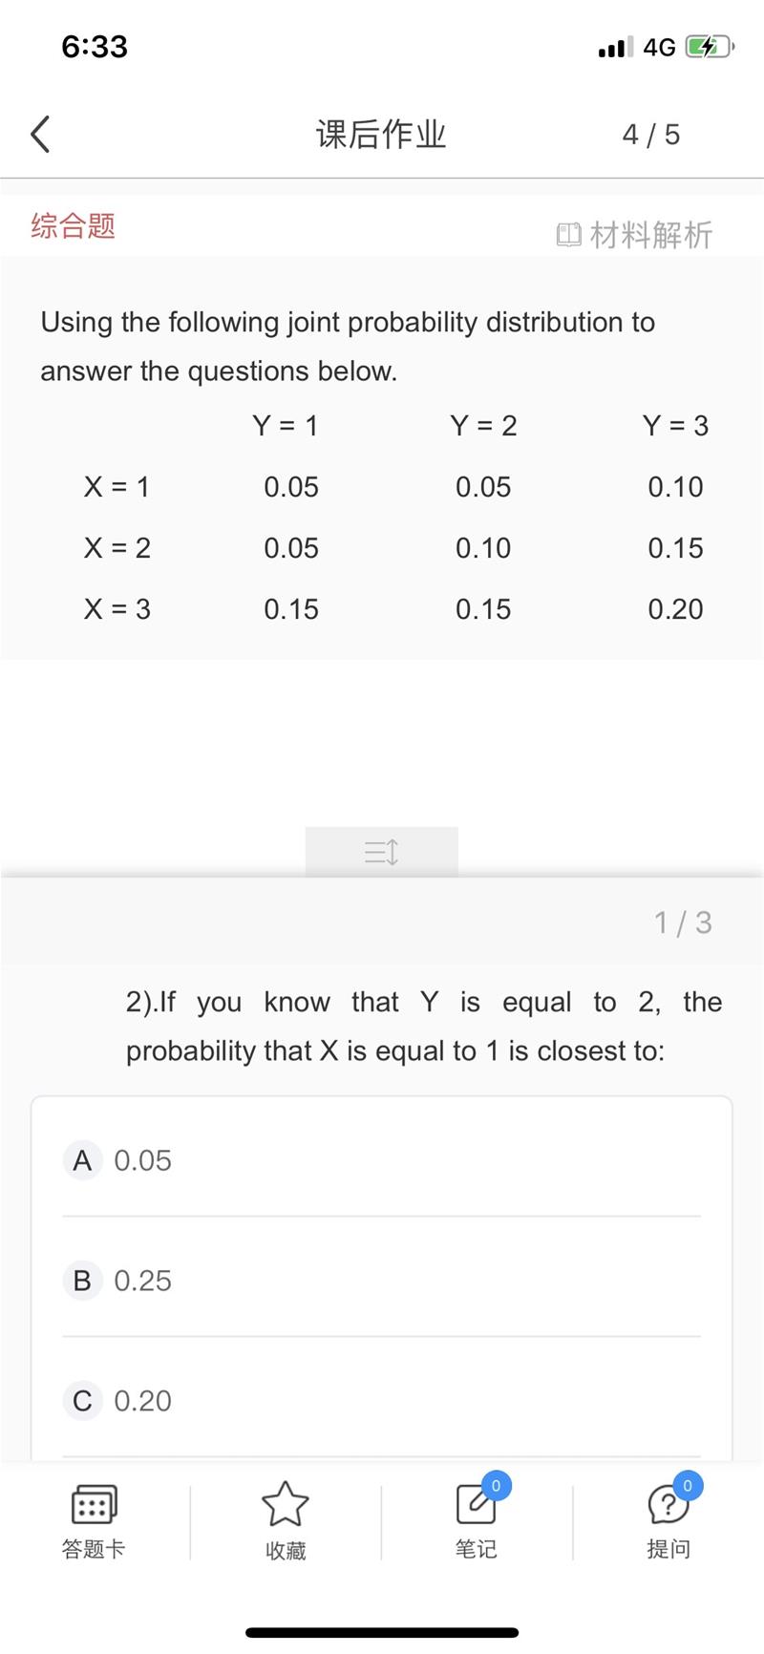Image resolution: width=764 pixels, height=1654 pixels.
Task: Tap the 课后作业 page title
Action: 381,135
